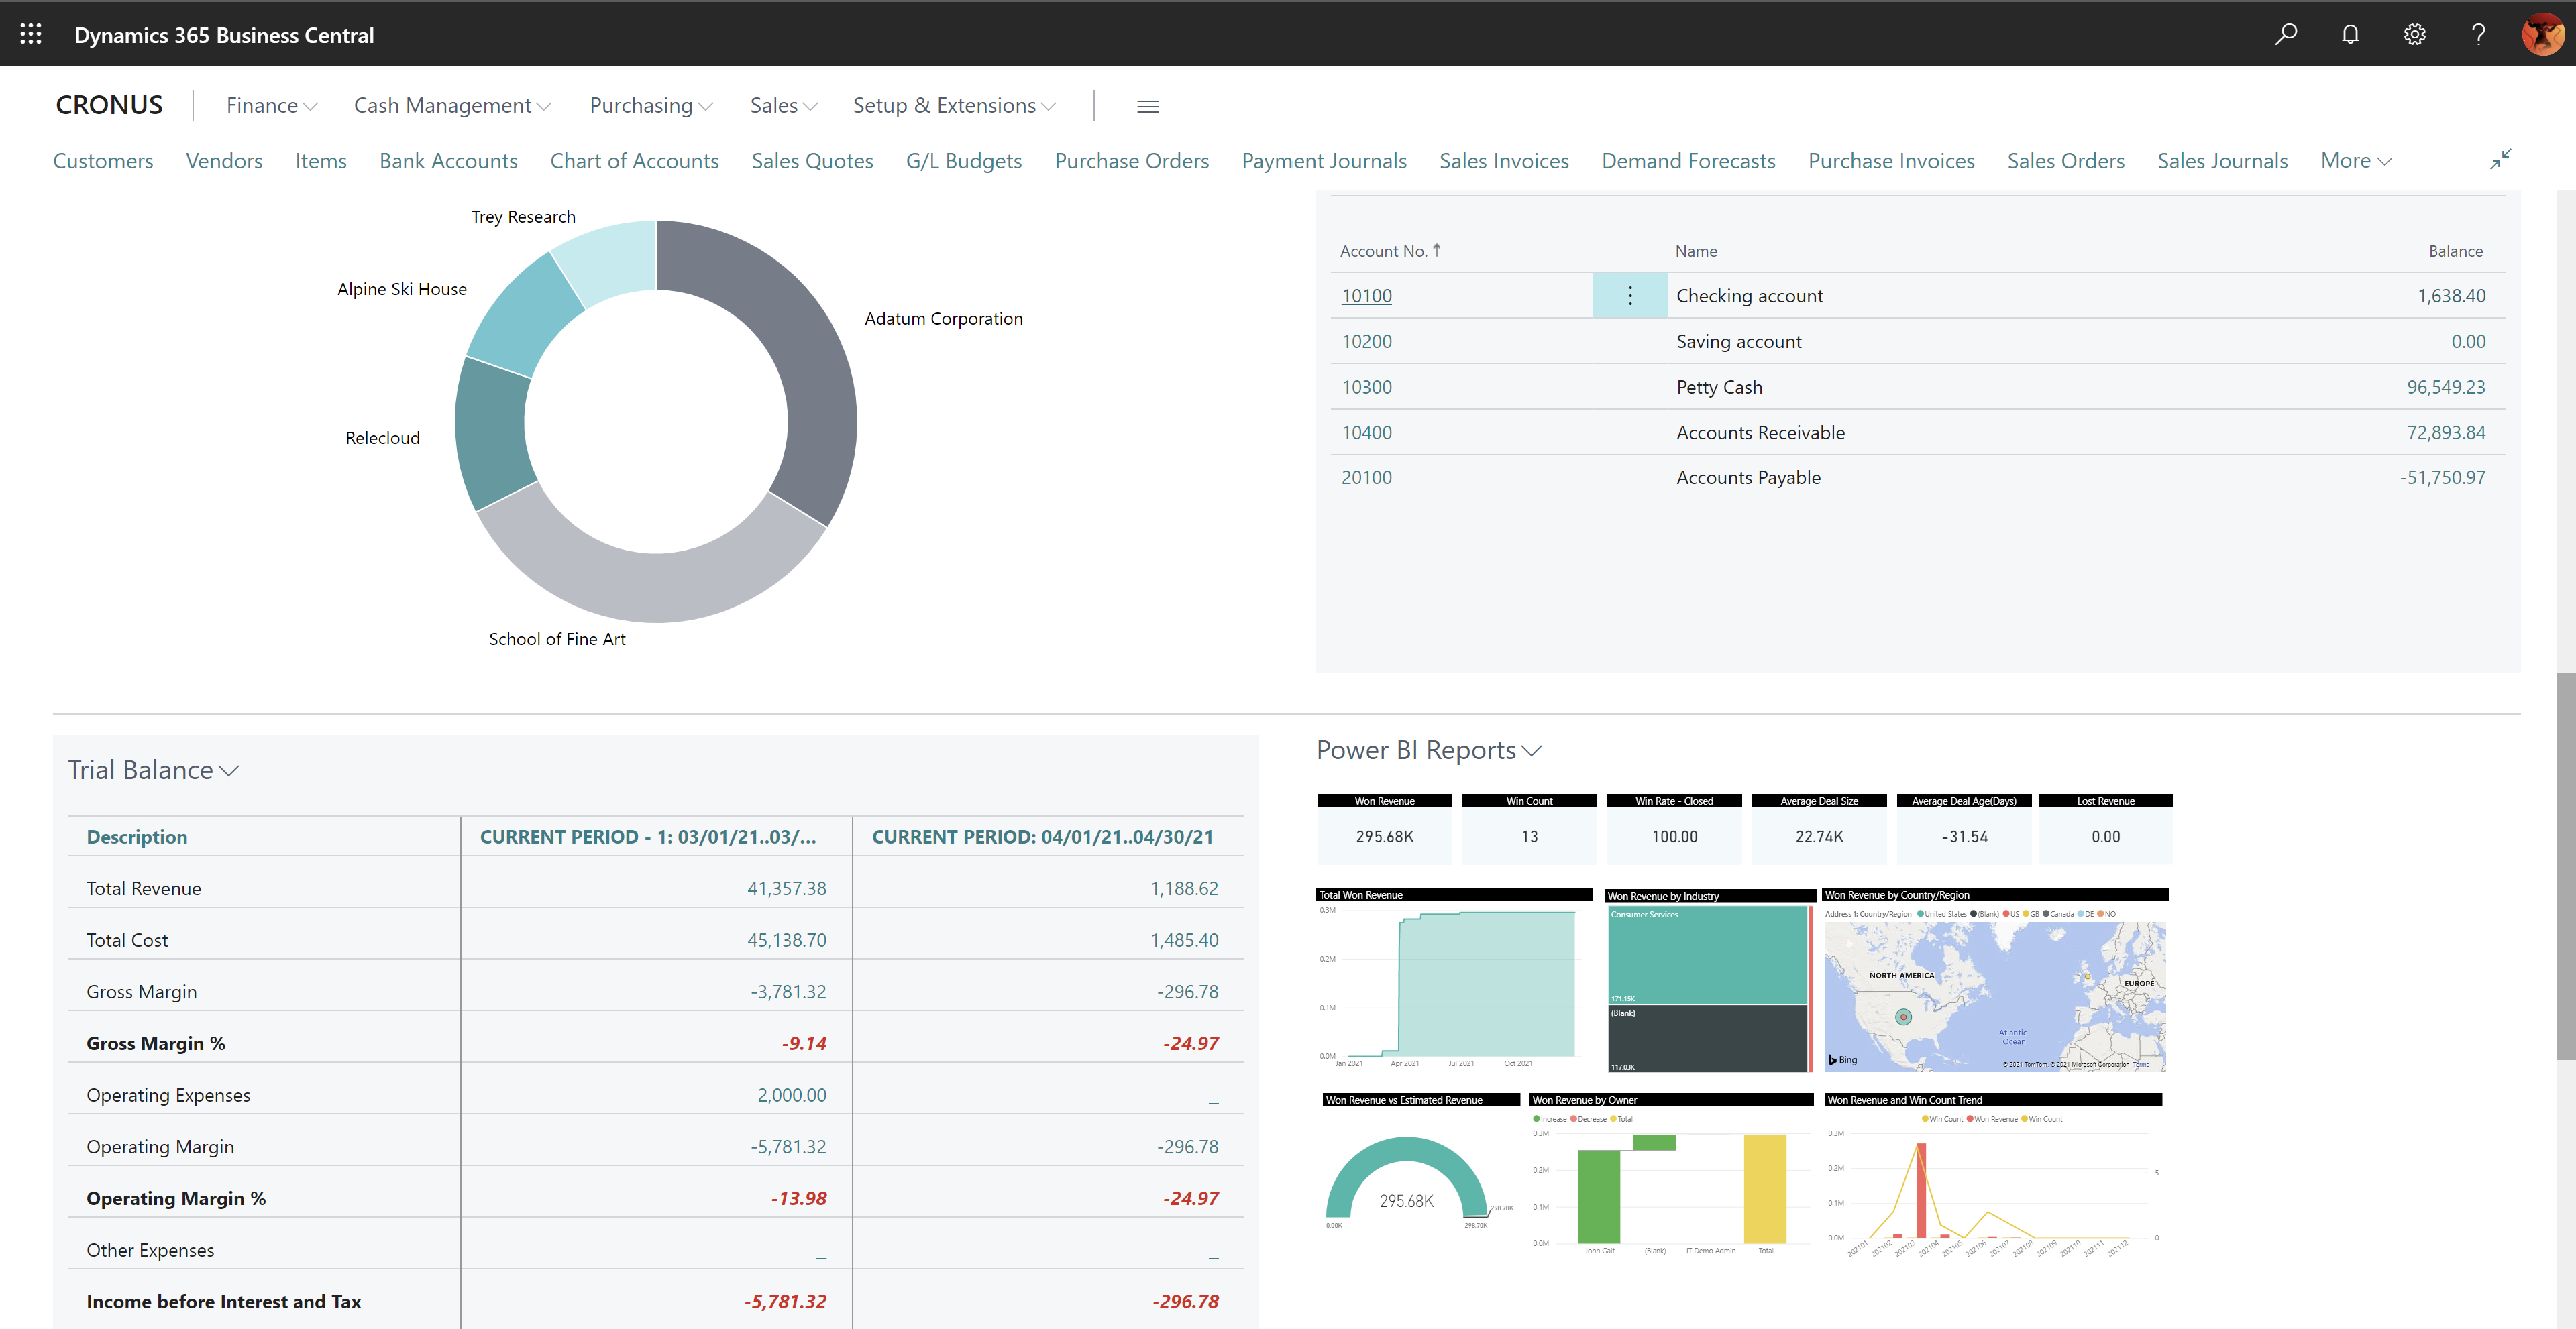Click Total Revenue value 41,357.38
Screen dimensions: 2576x1329
point(786,888)
